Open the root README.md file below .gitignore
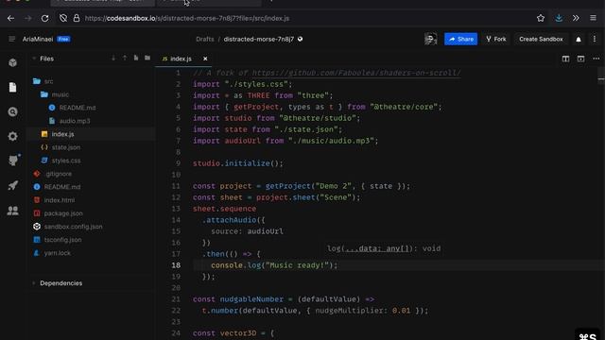 pyautogui.click(x=62, y=187)
